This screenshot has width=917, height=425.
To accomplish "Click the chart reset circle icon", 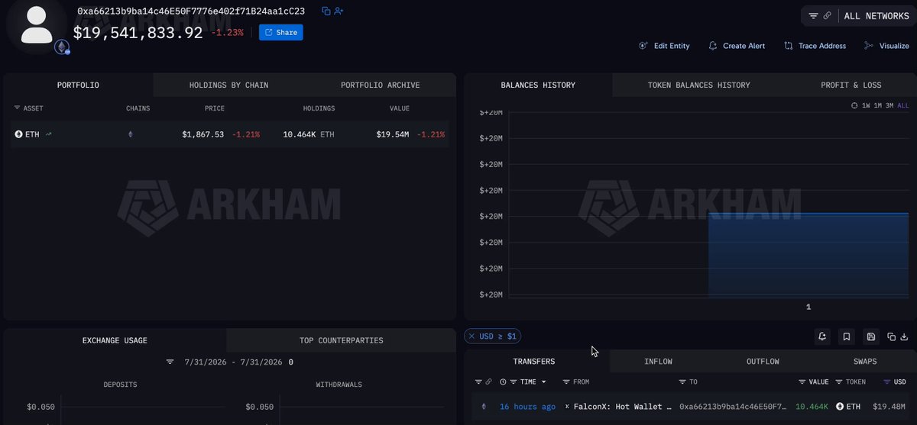I will (854, 105).
